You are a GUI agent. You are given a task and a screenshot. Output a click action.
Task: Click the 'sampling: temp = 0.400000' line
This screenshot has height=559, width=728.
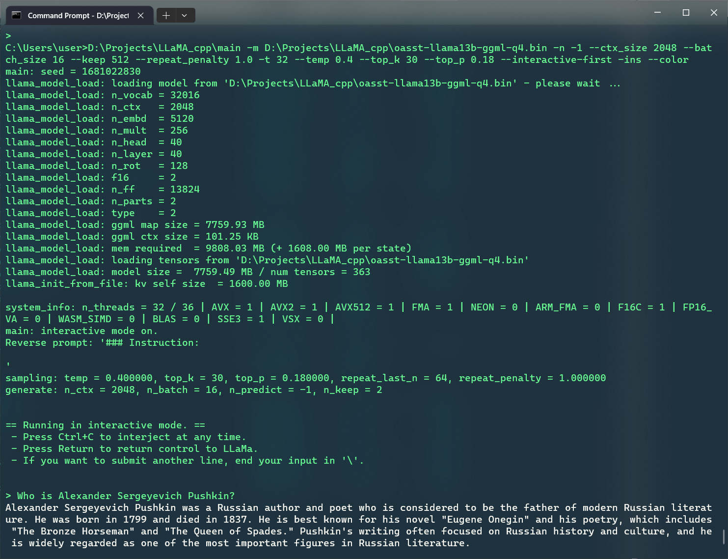tap(305, 378)
